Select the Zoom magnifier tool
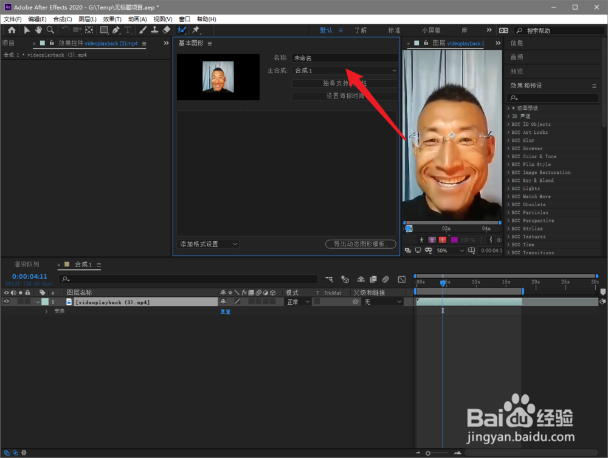 coord(50,30)
